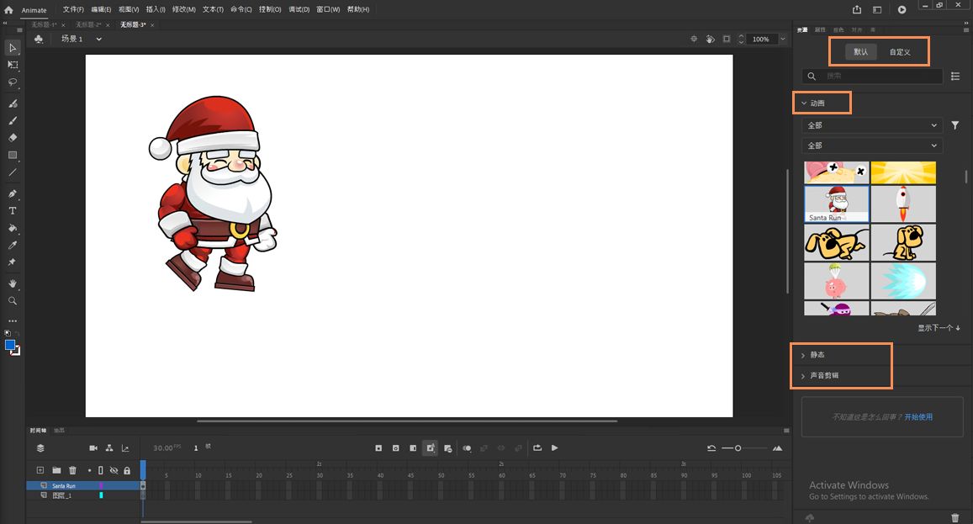Open the timeline panel options menu

tap(786, 431)
